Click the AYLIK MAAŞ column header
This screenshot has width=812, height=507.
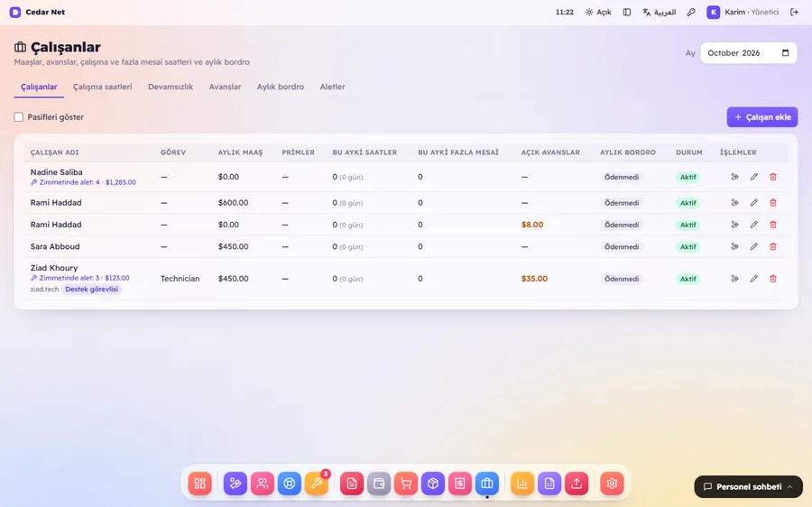tap(240, 152)
